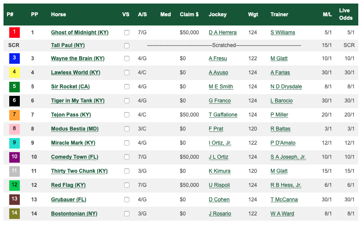Check the VS box for Ghost of Midnight

click(127, 33)
